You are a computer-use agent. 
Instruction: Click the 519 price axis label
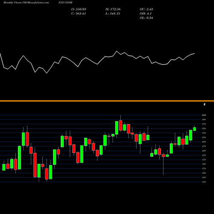pos(204,137)
